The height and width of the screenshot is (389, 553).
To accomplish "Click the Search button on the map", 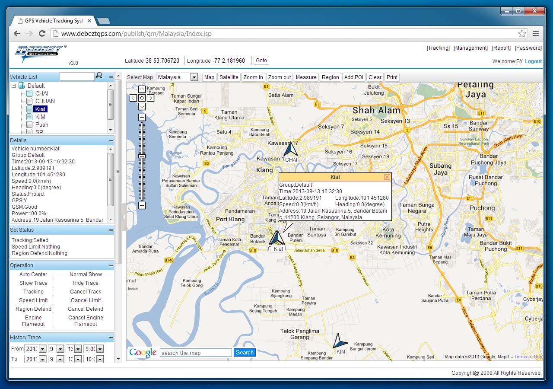I will pos(245,353).
